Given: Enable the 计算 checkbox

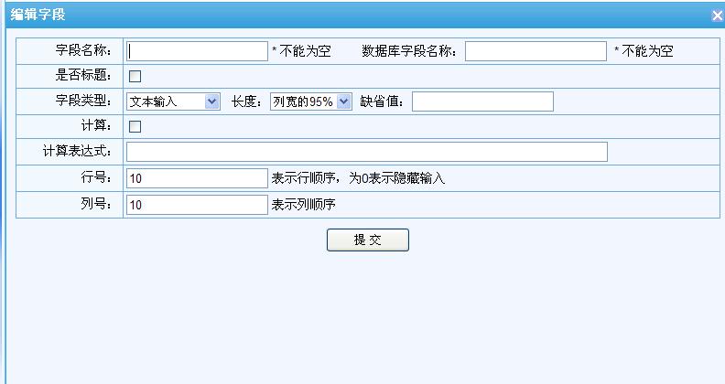Looking at the screenshot, I should pos(135,127).
